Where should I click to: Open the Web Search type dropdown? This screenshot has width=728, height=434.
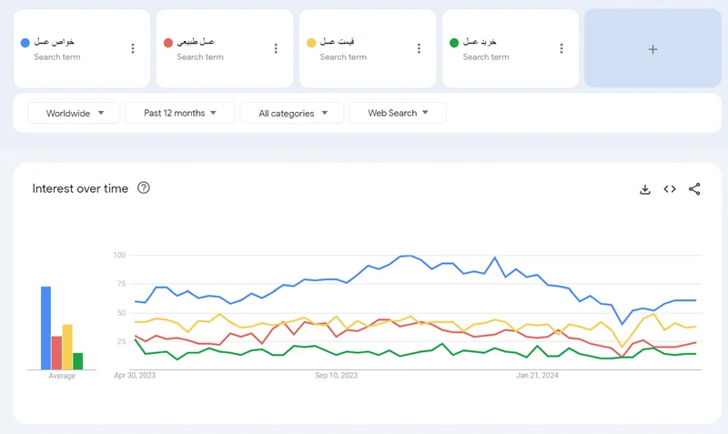[x=398, y=113]
